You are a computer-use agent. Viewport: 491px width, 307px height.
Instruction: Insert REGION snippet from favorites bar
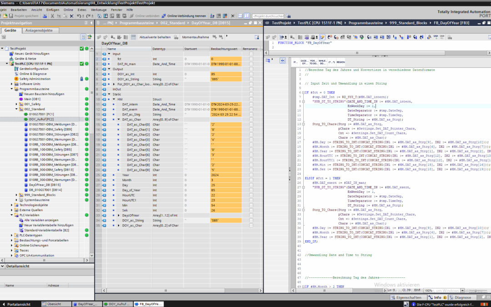pos(341,62)
